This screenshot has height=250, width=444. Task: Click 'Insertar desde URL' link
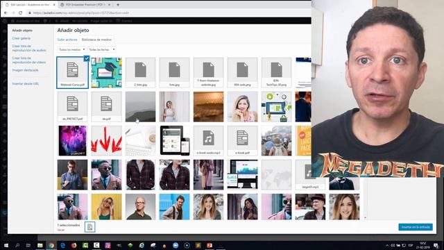tap(26, 84)
